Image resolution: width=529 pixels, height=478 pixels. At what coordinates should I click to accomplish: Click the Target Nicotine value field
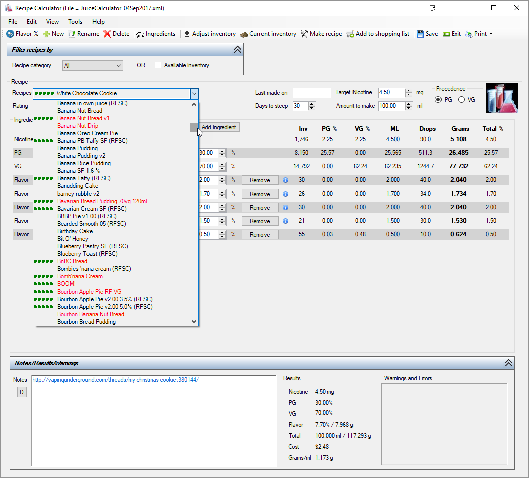(392, 93)
